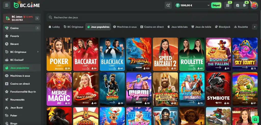Open the gift rewards icon
The width and height of the screenshot is (261, 125).
pos(228,5)
